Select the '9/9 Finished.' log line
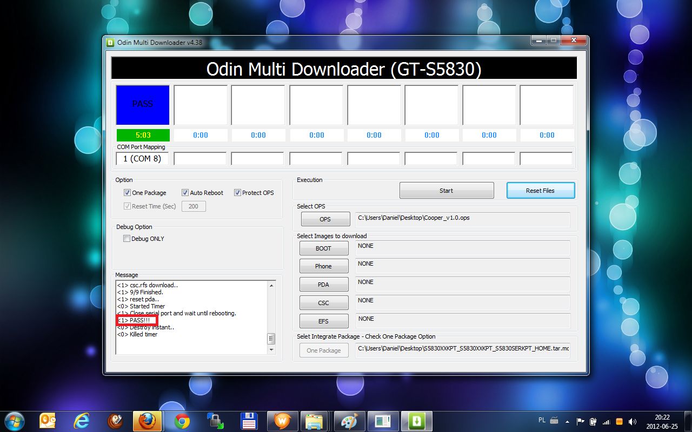The width and height of the screenshot is (692, 432). click(140, 292)
